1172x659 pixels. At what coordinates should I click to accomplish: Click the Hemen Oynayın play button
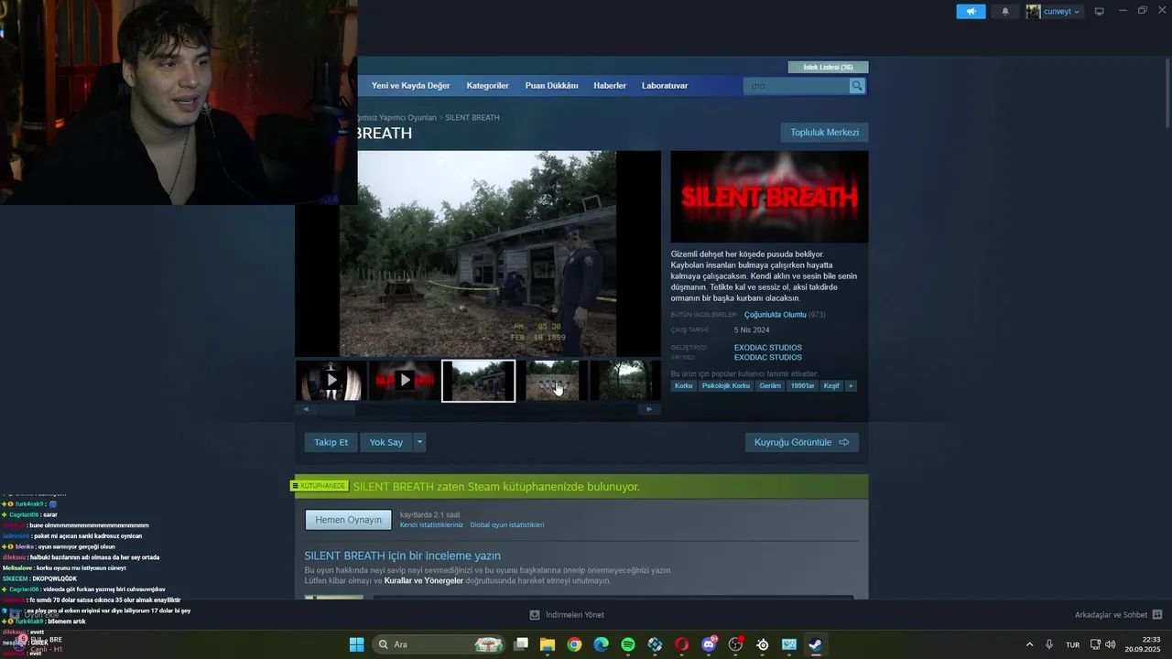click(x=348, y=520)
